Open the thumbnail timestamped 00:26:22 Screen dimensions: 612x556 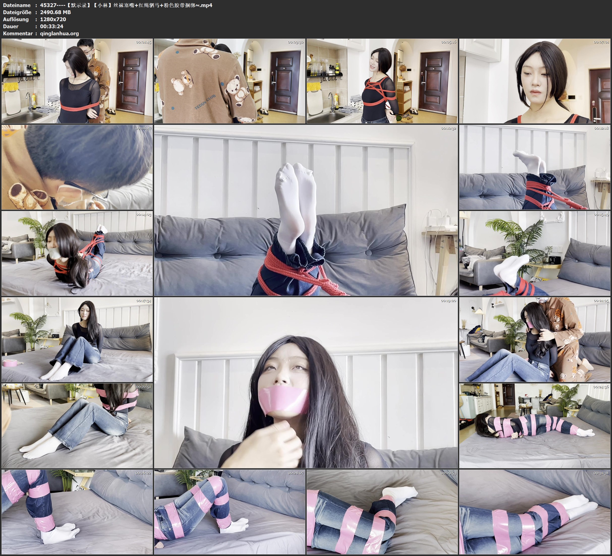pos(77,512)
